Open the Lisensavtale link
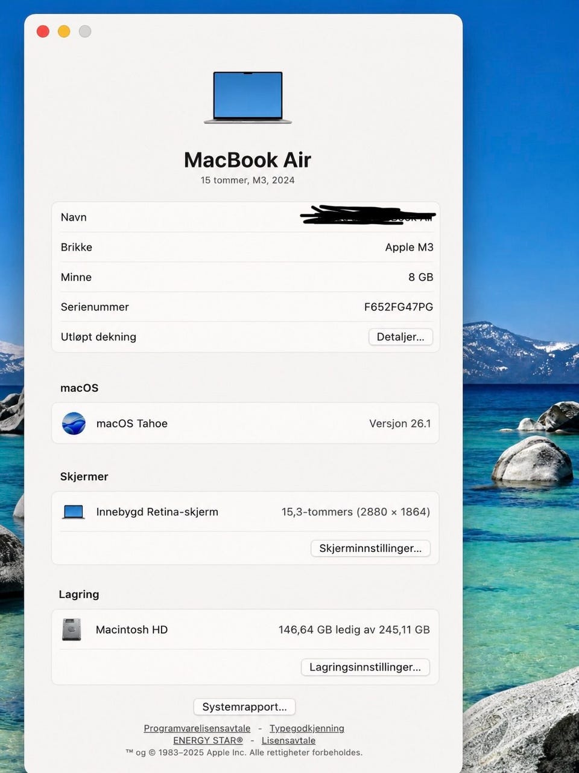 click(x=288, y=740)
